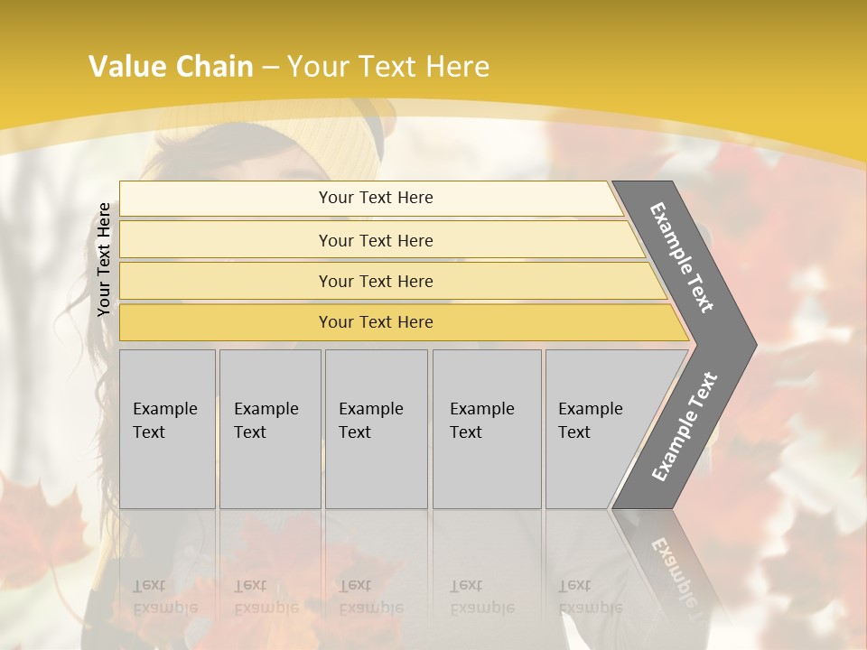This screenshot has width=867, height=650.
Task: Click the second gray "Example Text" box
Action: (269, 428)
